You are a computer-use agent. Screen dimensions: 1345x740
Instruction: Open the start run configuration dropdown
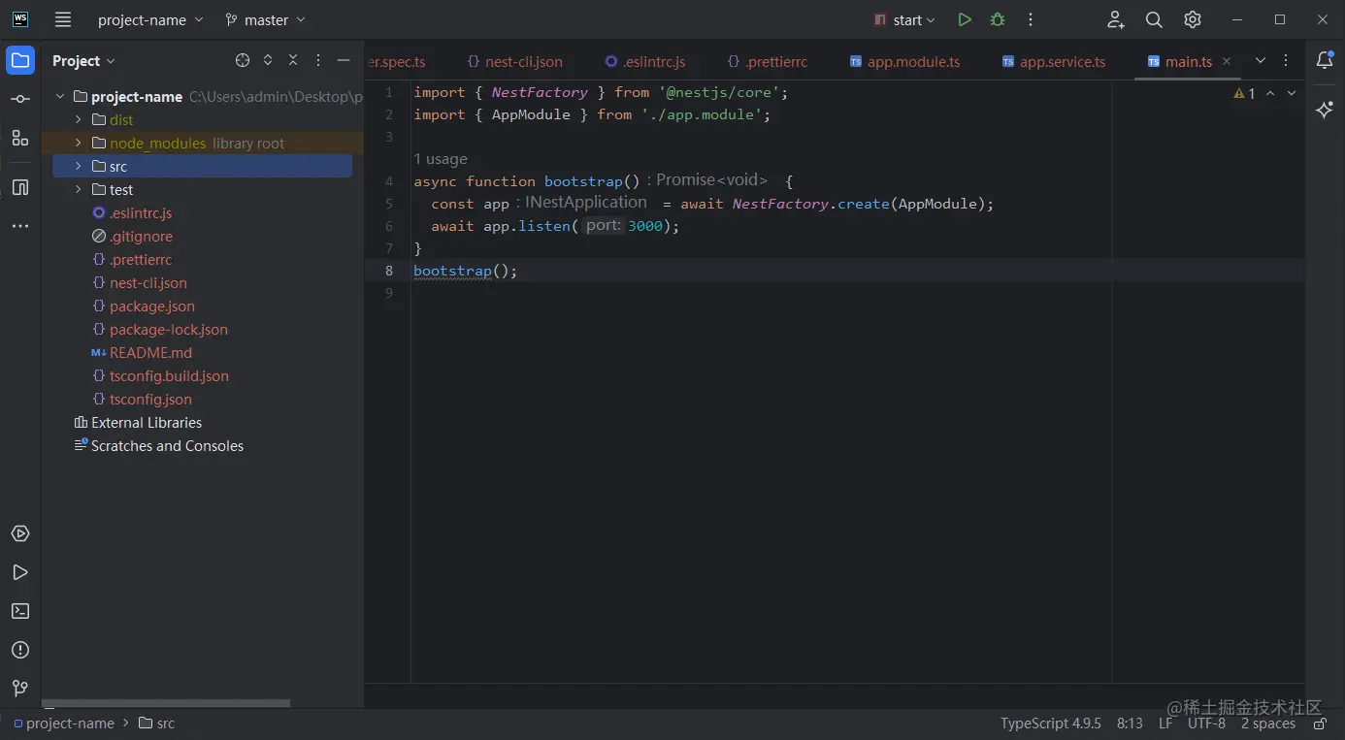point(904,19)
